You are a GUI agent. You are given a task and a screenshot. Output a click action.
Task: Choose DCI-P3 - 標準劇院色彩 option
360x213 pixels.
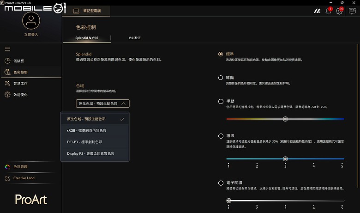pos(95,142)
